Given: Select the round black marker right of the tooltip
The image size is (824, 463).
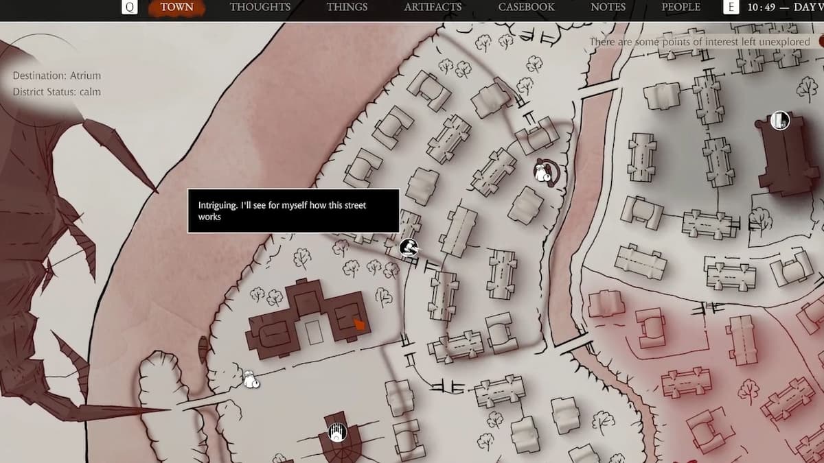Looking at the screenshot, I should pos(409,248).
